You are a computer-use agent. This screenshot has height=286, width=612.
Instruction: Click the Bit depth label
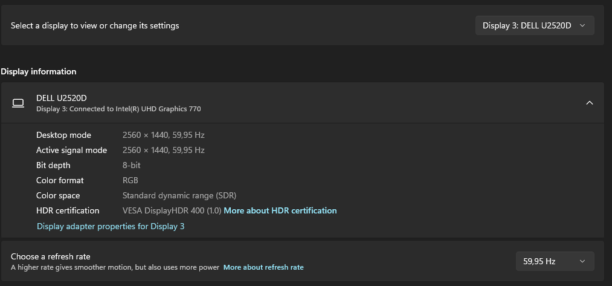[53, 165]
